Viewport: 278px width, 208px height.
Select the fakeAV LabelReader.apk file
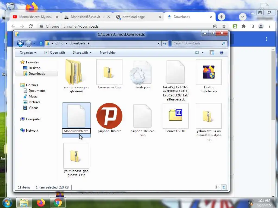pos(176,80)
